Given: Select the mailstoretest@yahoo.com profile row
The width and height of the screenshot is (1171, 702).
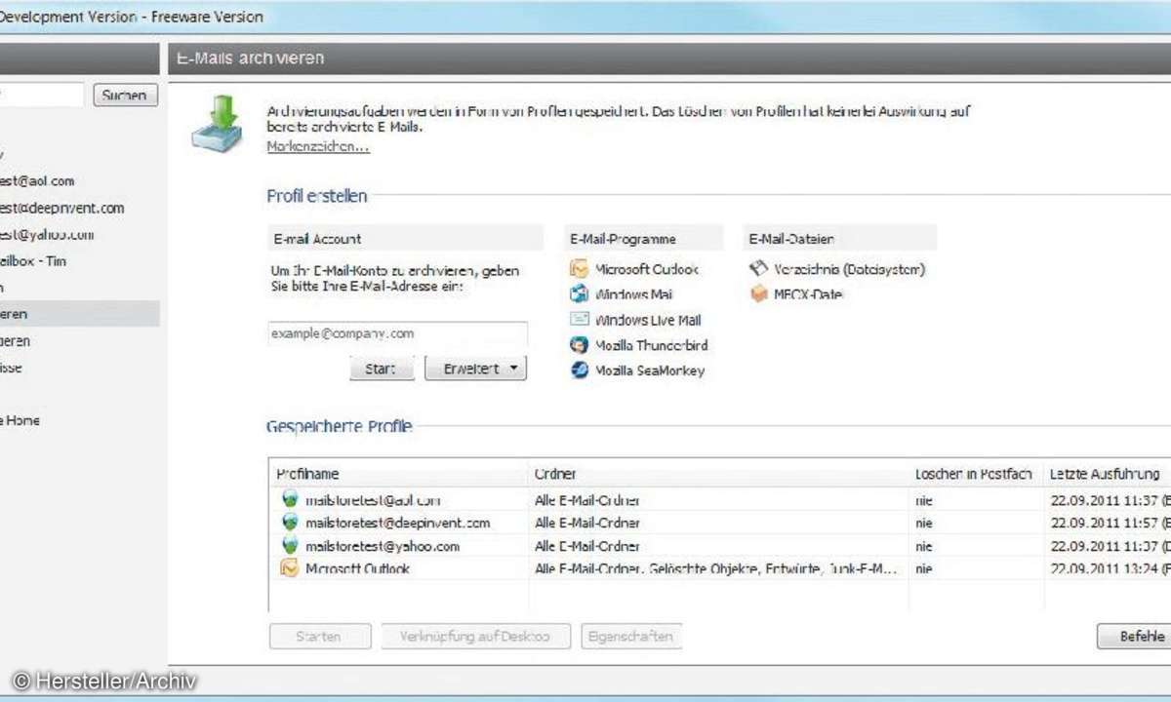Looking at the screenshot, I should [x=720, y=546].
